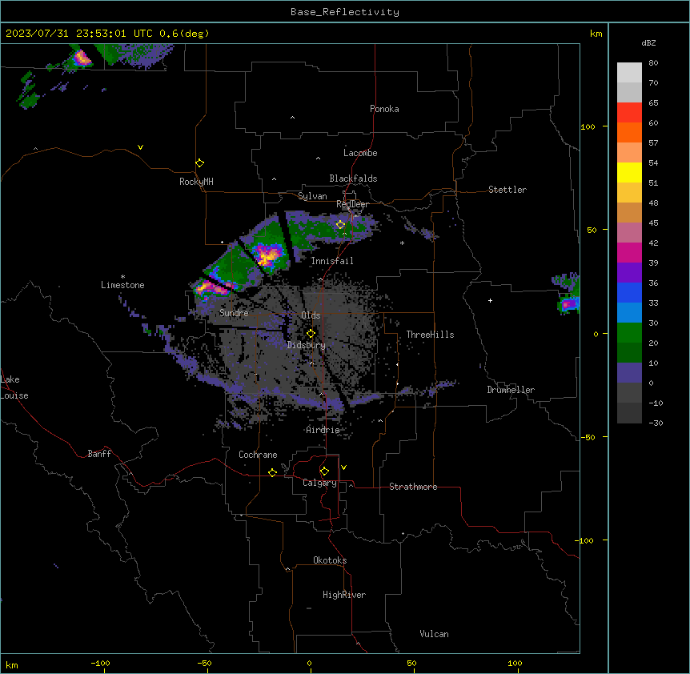This screenshot has height=674, width=690.
Task: Pick the red swatch between 65 and 60 dBZ
Action: 629,113
